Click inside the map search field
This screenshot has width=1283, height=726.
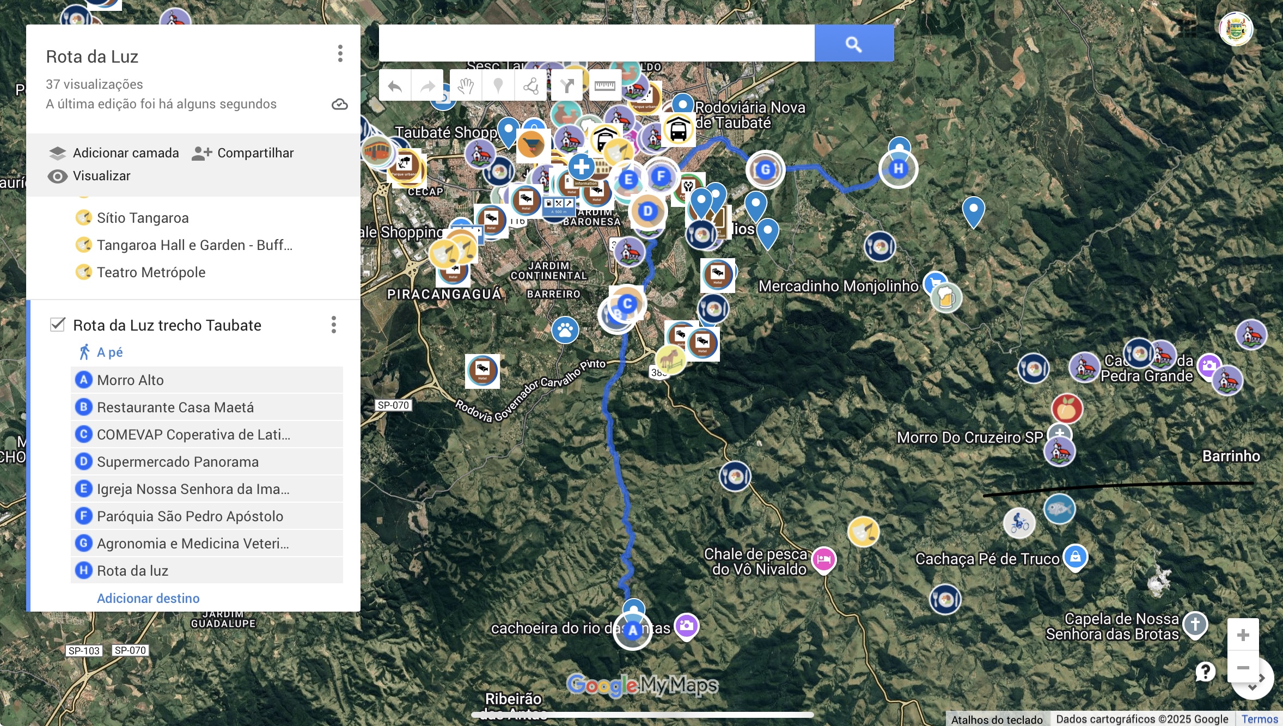pos(596,44)
